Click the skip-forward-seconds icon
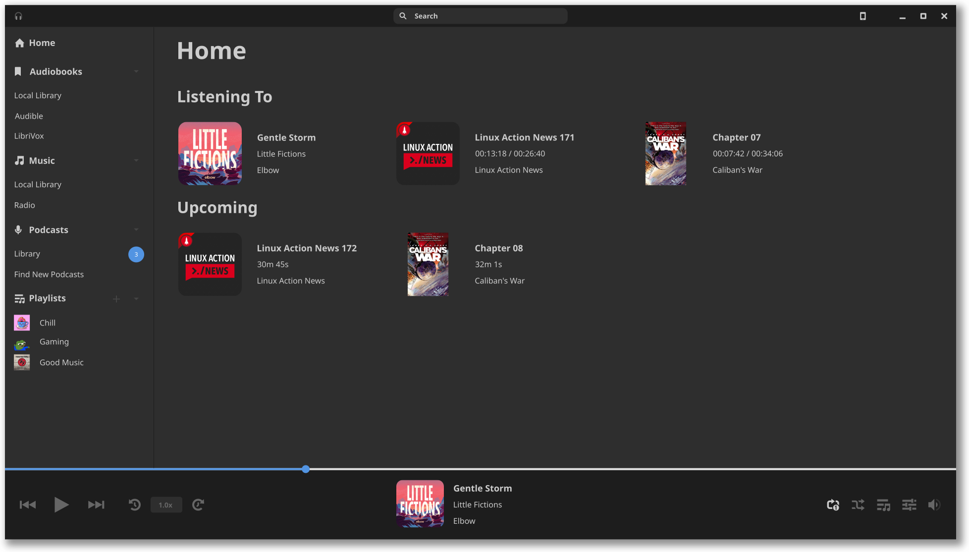Image resolution: width=969 pixels, height=552 pixels. (198, 505)
